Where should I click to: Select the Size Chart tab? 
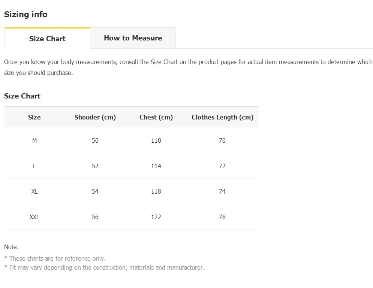47,38
